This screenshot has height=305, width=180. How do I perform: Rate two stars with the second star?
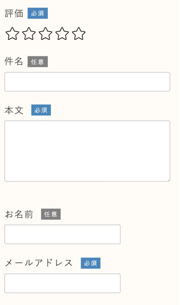click(x=29, y=34)
